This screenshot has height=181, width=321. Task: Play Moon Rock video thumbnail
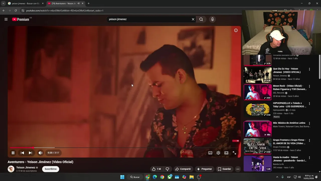pos(258,92)
